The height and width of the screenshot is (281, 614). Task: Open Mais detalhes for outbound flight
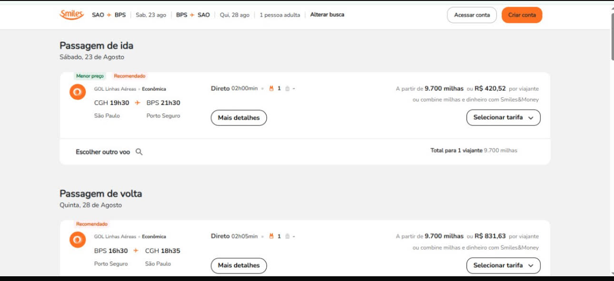(238, 118)
